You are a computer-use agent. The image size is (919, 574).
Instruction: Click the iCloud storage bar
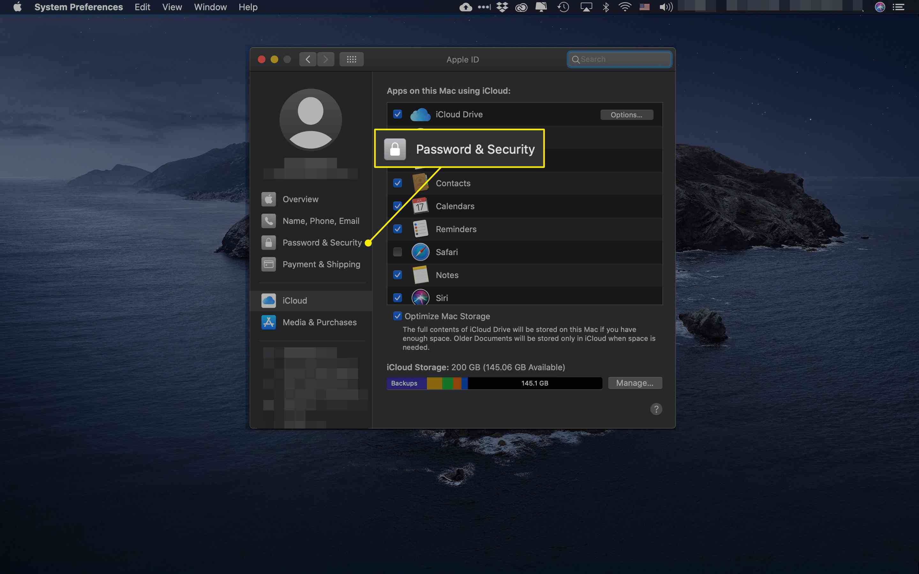(494, 383)
